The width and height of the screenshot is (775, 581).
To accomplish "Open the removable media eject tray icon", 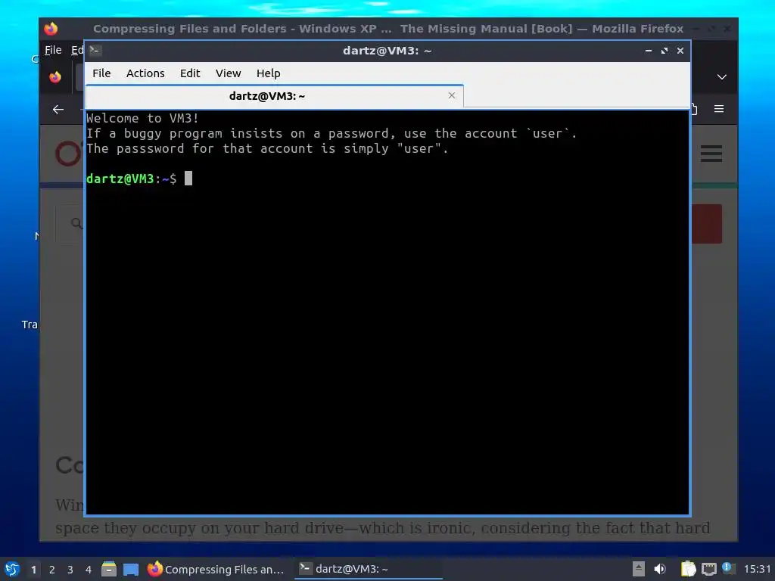I will (639, 569).
